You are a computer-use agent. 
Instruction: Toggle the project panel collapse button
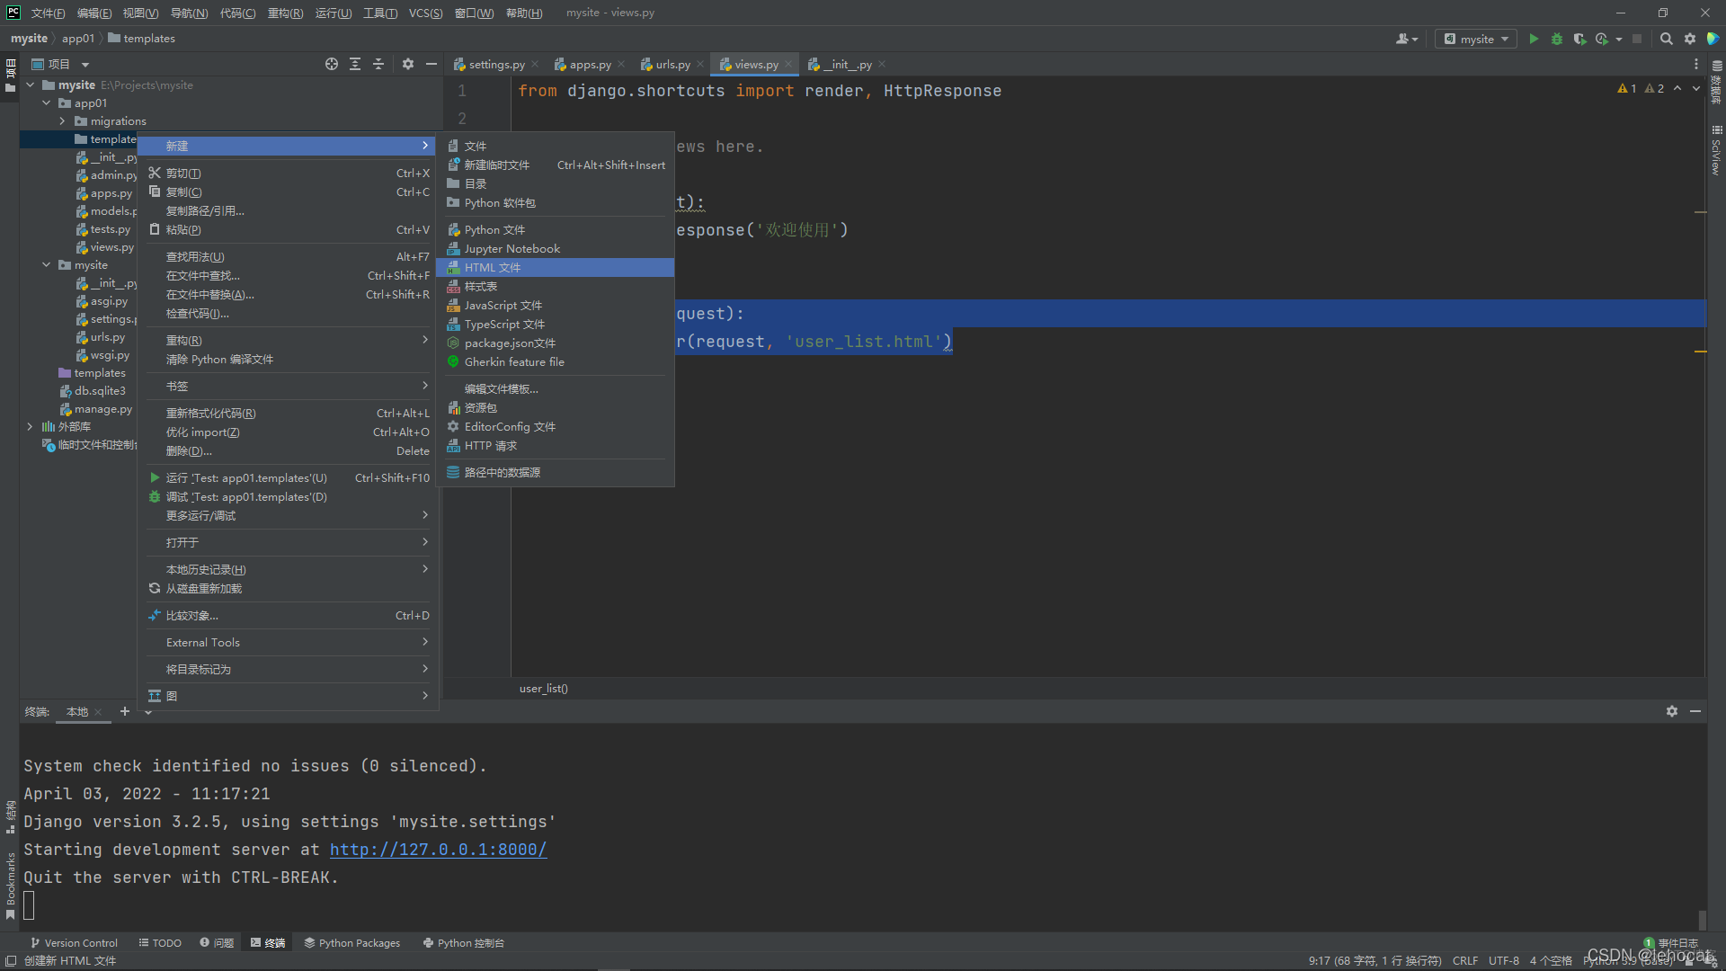tap(434, 63)
